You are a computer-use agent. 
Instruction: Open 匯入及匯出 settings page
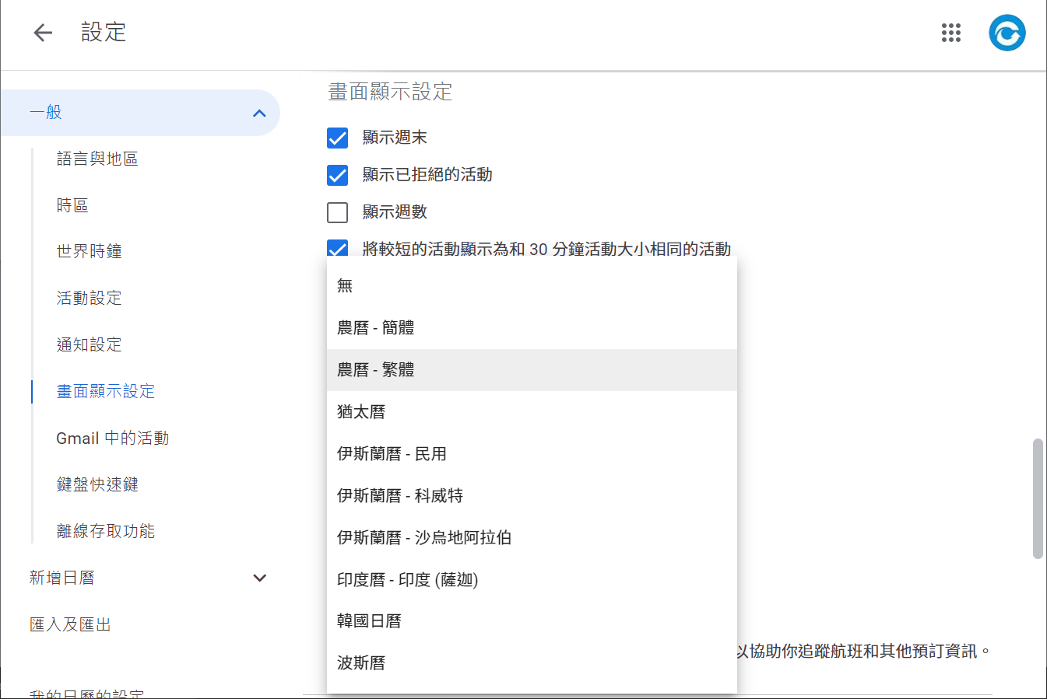(70, 624)
